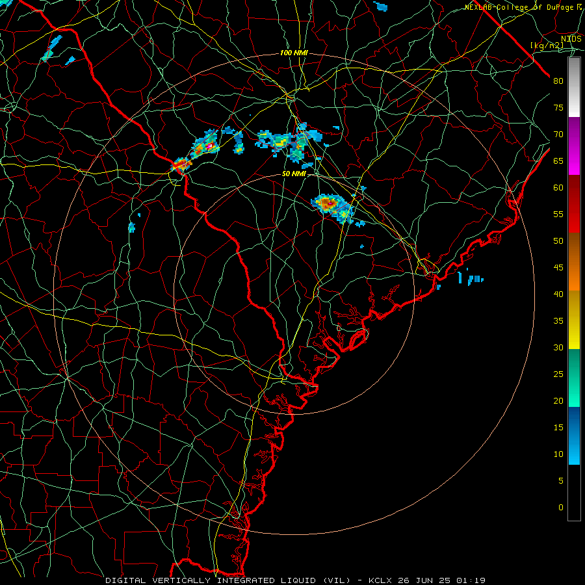Click the scale value "80"
The height and width of the screenshot is (585, 585).
pos(558,81)
